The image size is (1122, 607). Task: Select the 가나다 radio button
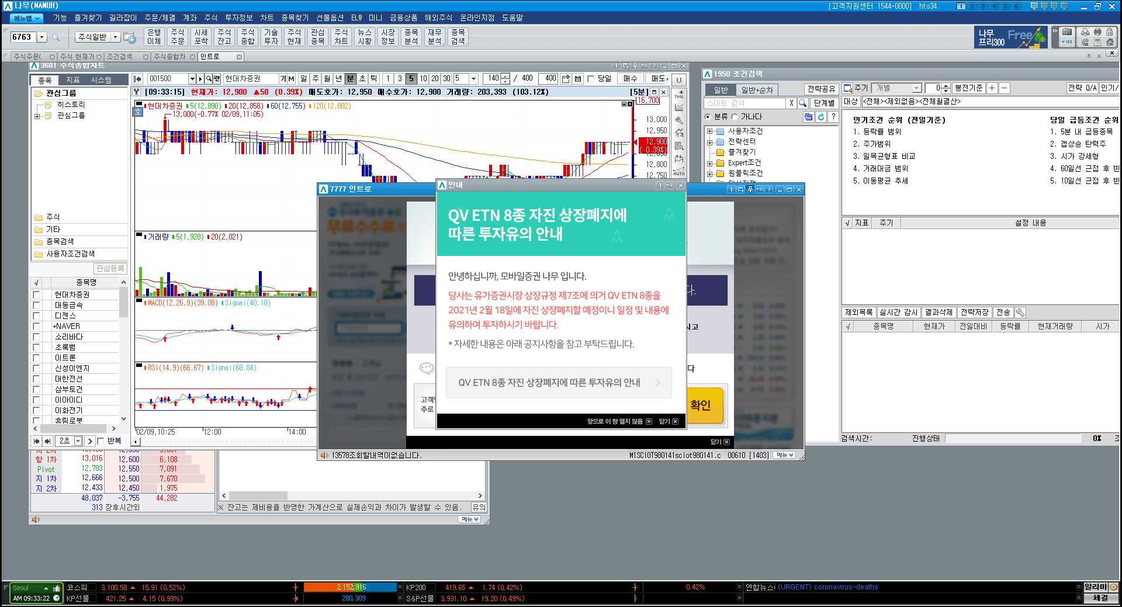pos(735,117)
